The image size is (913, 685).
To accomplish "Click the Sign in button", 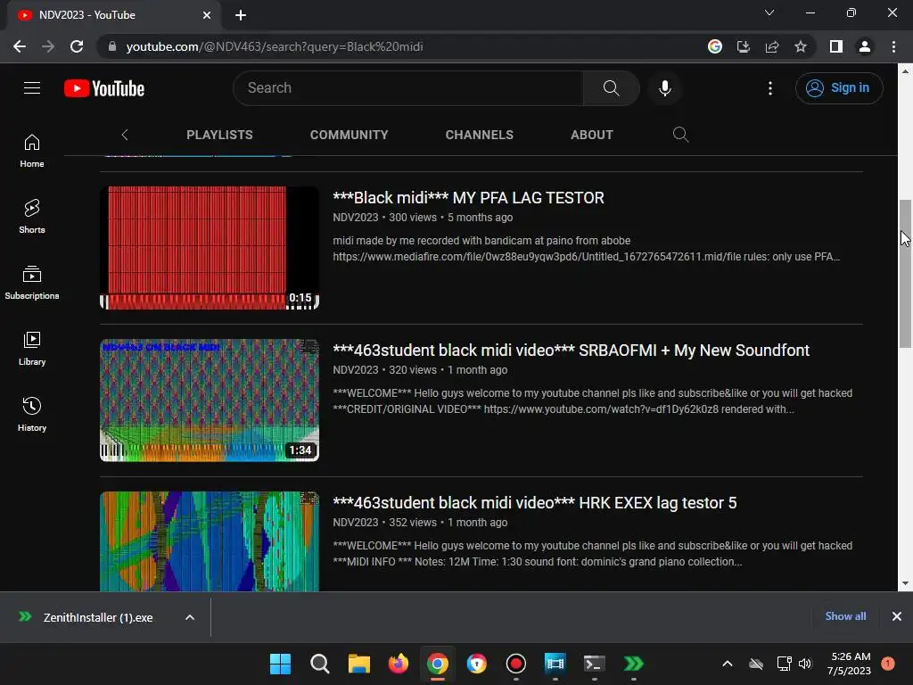I will click(x=839, y=88).
